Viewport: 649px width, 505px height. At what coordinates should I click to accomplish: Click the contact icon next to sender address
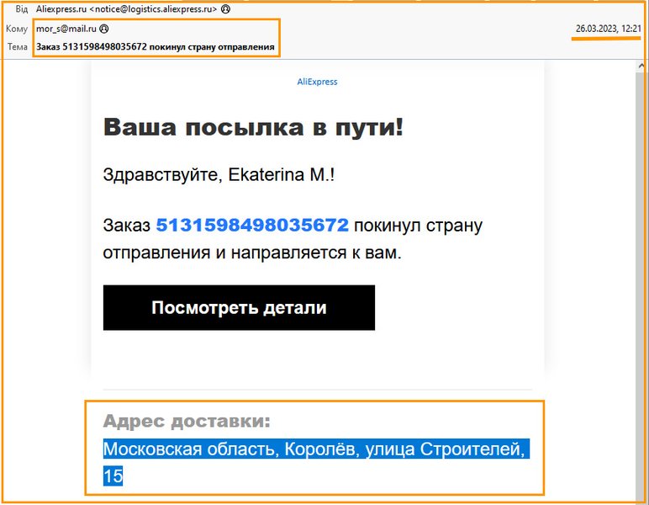click(225, 9)
